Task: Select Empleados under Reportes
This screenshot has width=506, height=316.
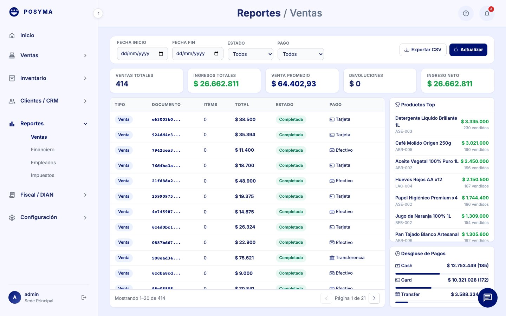Action: click(43, 163)
